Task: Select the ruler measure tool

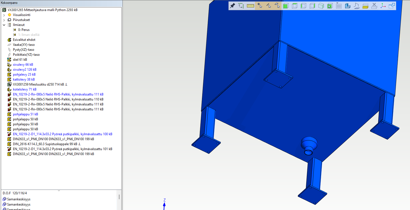Action: tap(251, 6)
